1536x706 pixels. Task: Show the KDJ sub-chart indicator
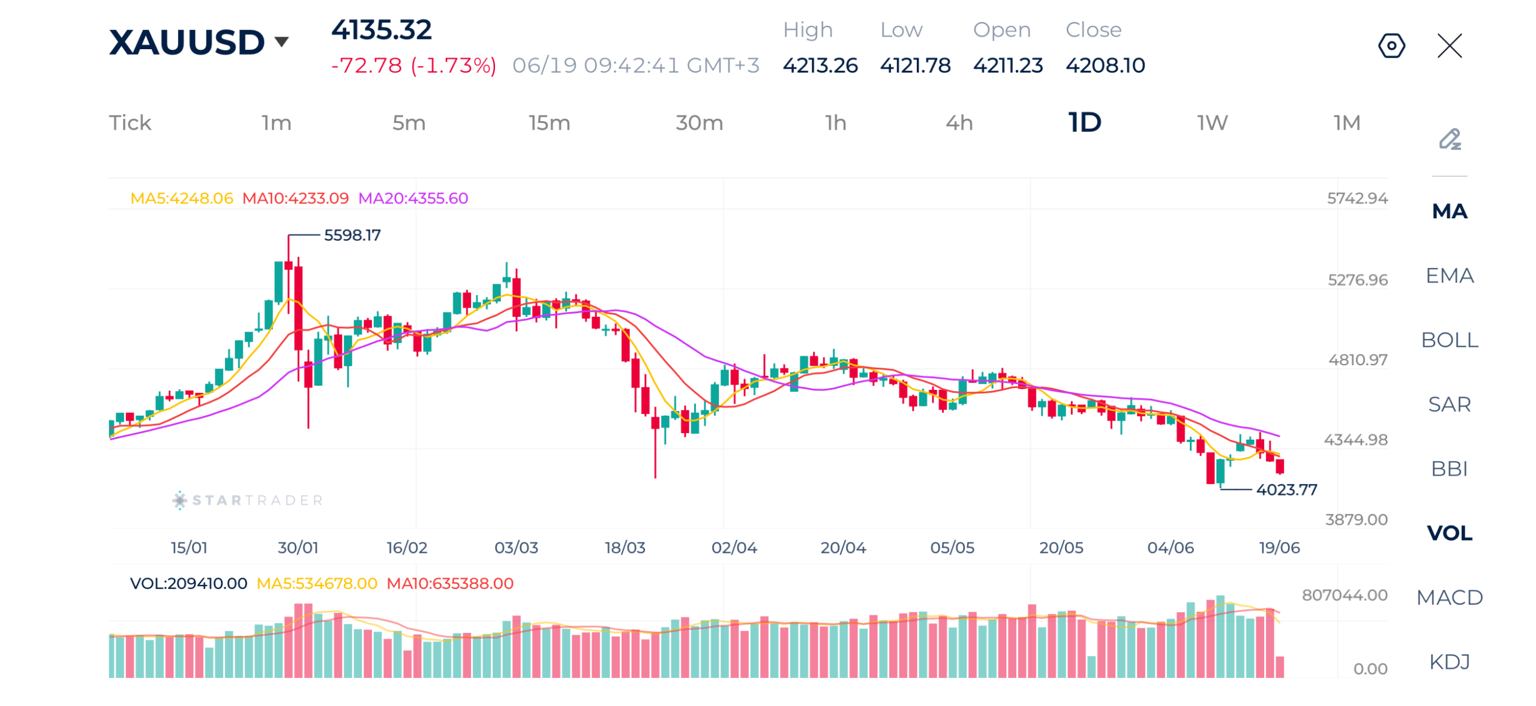click(1449, 660)
